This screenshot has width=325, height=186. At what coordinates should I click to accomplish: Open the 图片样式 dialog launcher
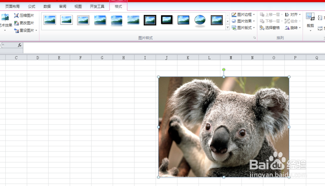click(x=254, y=37)
